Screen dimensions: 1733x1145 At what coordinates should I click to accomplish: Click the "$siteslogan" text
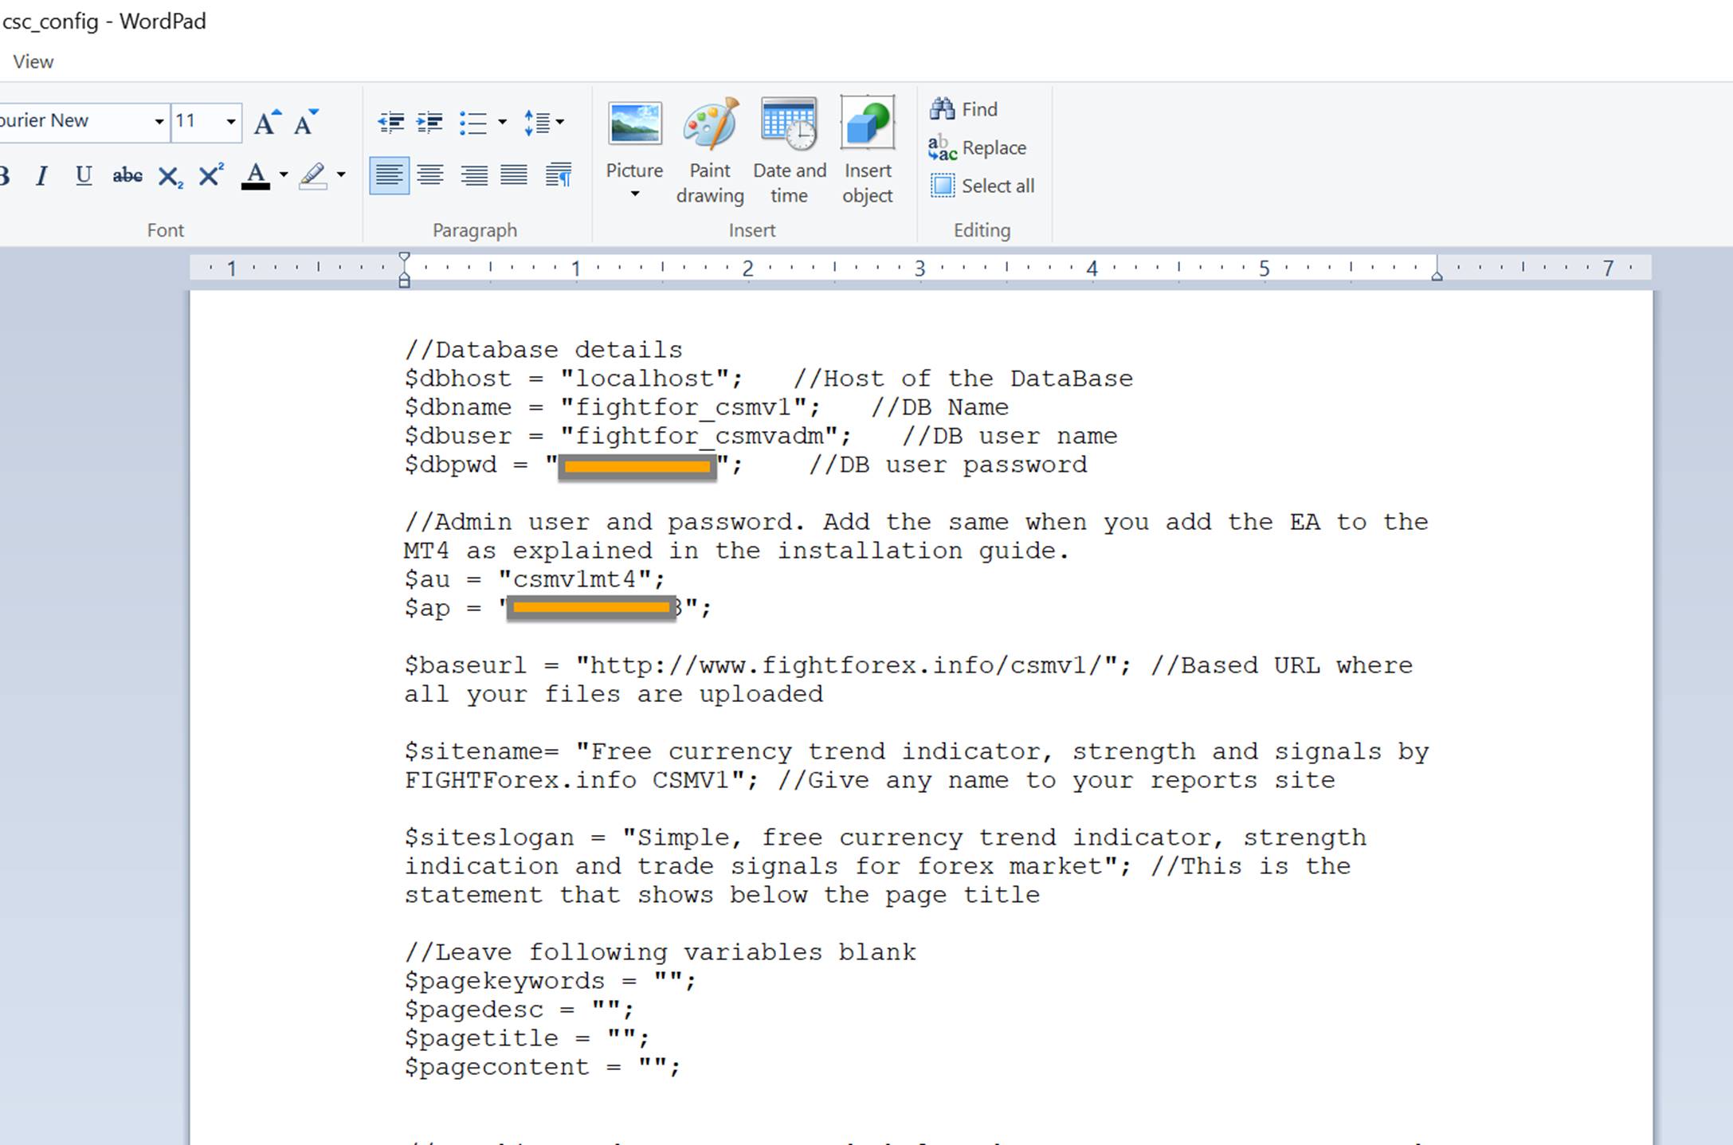click(488, 837)
